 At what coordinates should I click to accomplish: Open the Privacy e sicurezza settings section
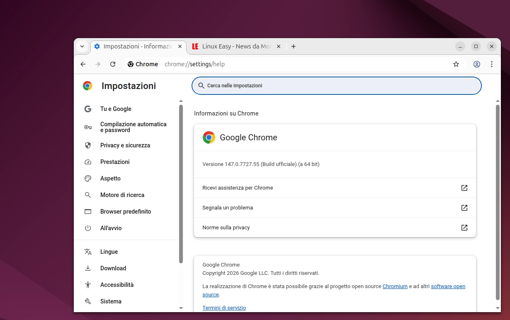point(125,145)
